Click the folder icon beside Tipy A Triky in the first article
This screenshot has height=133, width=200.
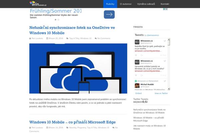67,38
